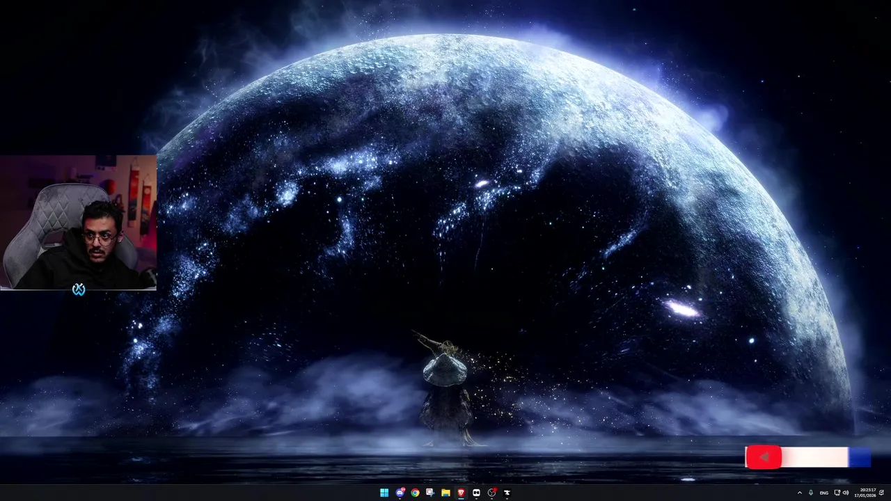891x501 pixels.
Task: Open the white square app beside Brave
Action: point(476,493)
